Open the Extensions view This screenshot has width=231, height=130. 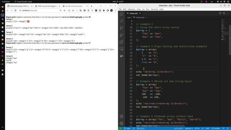(122, 42)
